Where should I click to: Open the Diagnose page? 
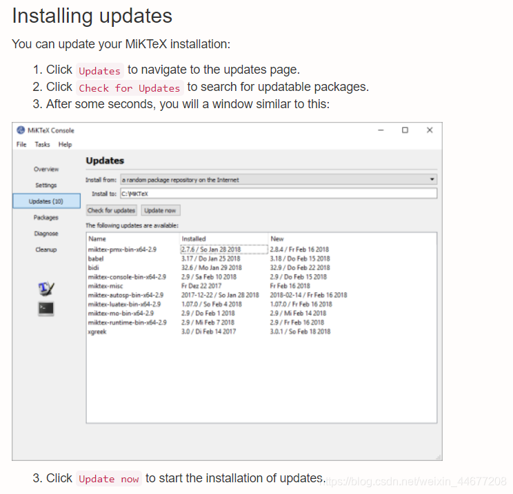[46, 234]
